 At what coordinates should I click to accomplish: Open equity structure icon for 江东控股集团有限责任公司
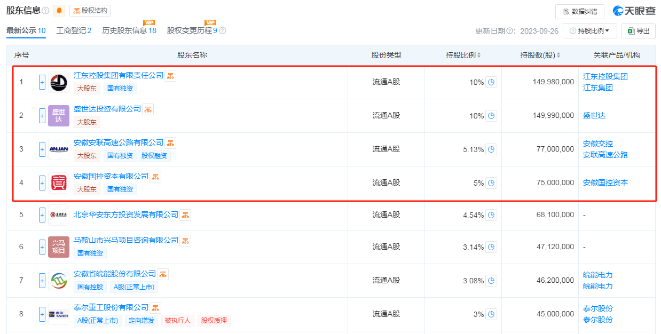[x=170, y=76]
